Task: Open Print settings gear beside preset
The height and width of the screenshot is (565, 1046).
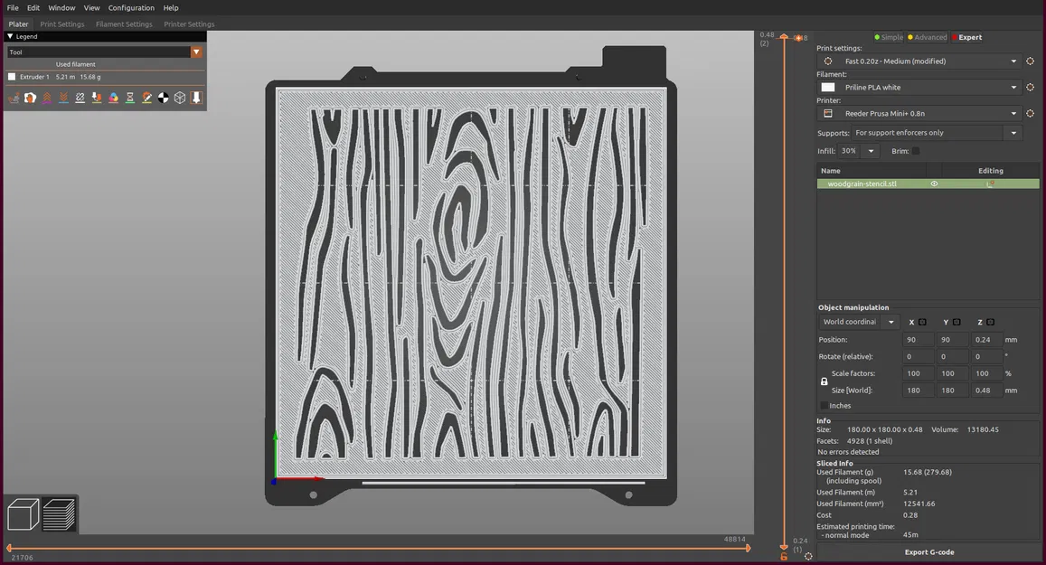Action: 1030,61
